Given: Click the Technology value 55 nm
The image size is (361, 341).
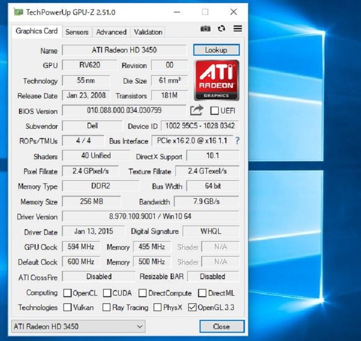Looking at the screenshot, I should 86,80.
